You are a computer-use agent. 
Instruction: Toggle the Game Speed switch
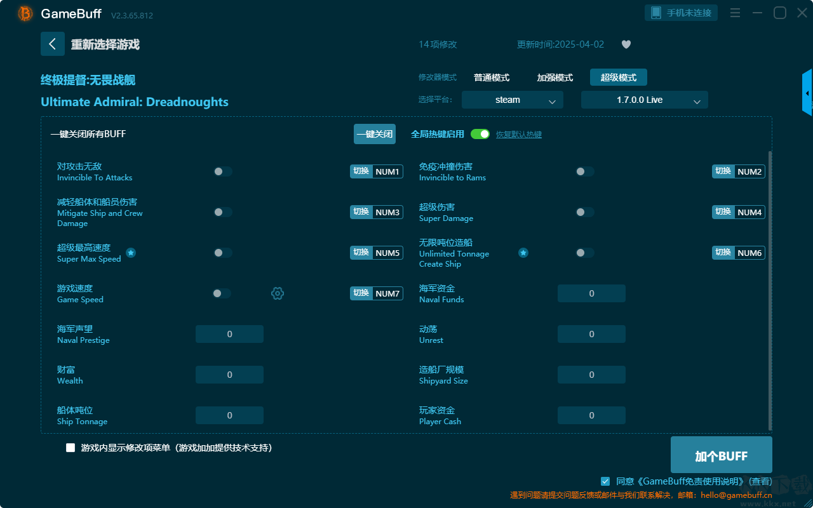222,293
